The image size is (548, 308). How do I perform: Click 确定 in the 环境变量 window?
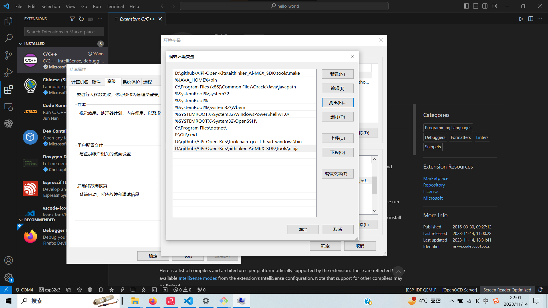325,246
